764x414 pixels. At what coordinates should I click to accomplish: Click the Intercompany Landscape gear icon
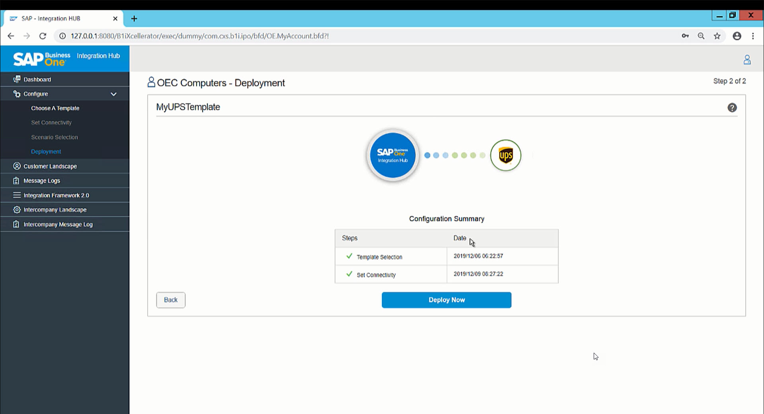[x=17, y=209]
